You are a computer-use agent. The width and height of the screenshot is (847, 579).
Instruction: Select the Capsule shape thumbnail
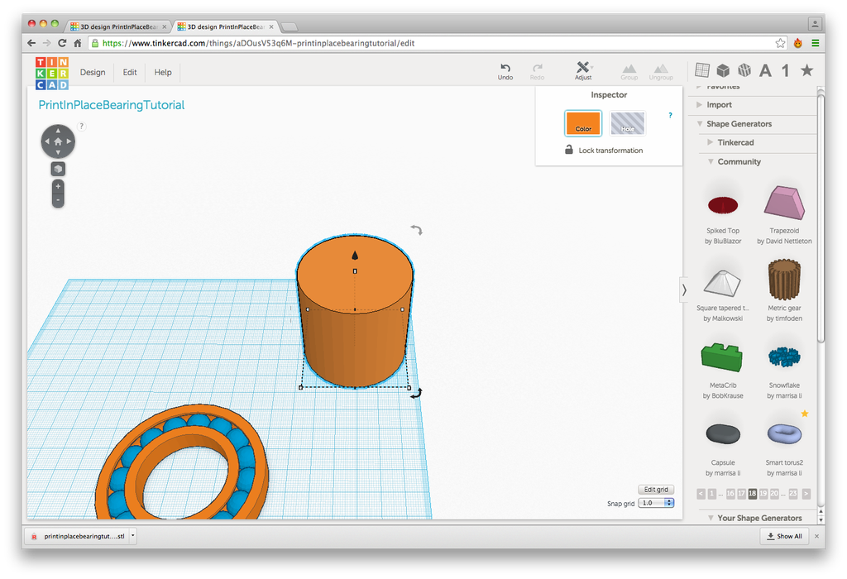click(723, 433)
